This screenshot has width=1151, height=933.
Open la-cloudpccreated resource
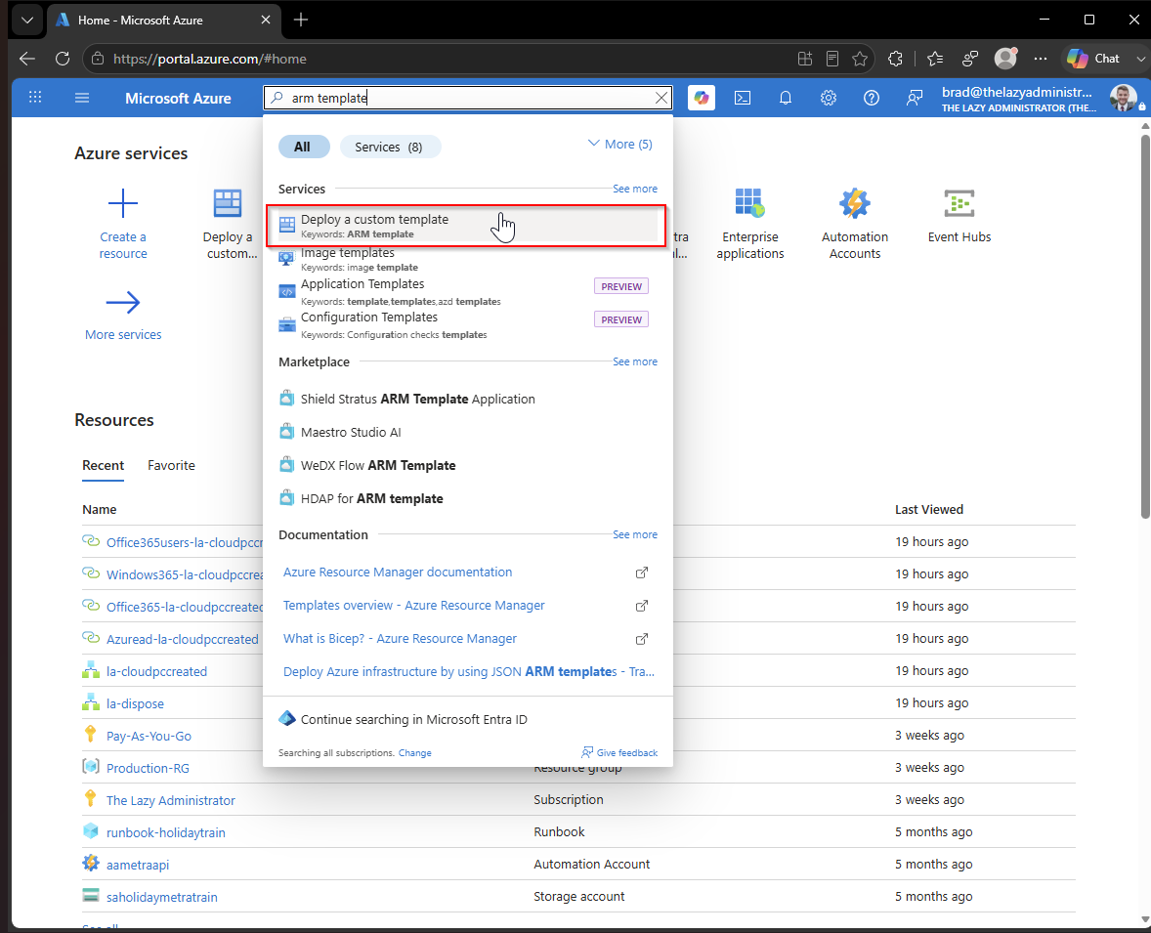[x=156, y=671]
